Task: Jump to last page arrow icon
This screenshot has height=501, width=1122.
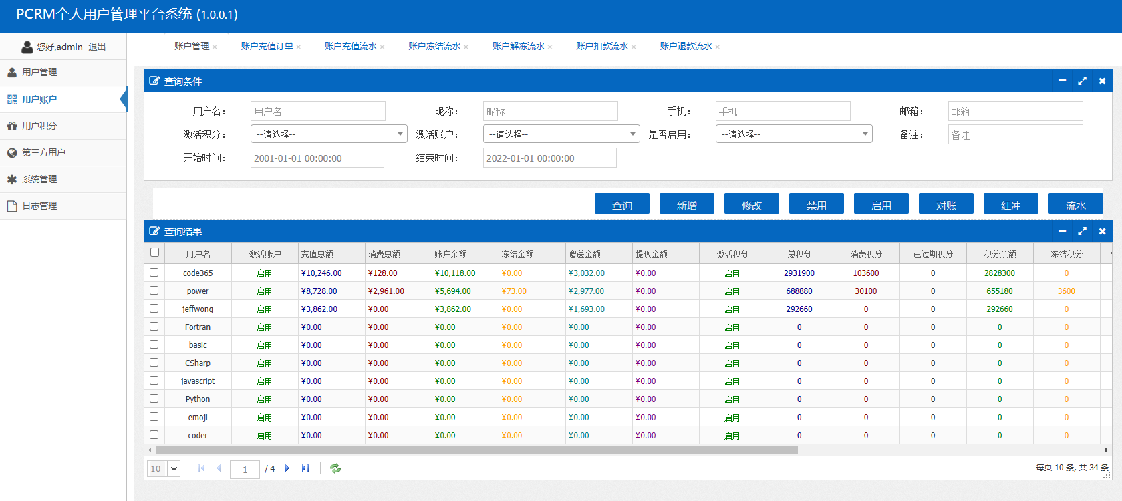Action: [x=305, y=468]
